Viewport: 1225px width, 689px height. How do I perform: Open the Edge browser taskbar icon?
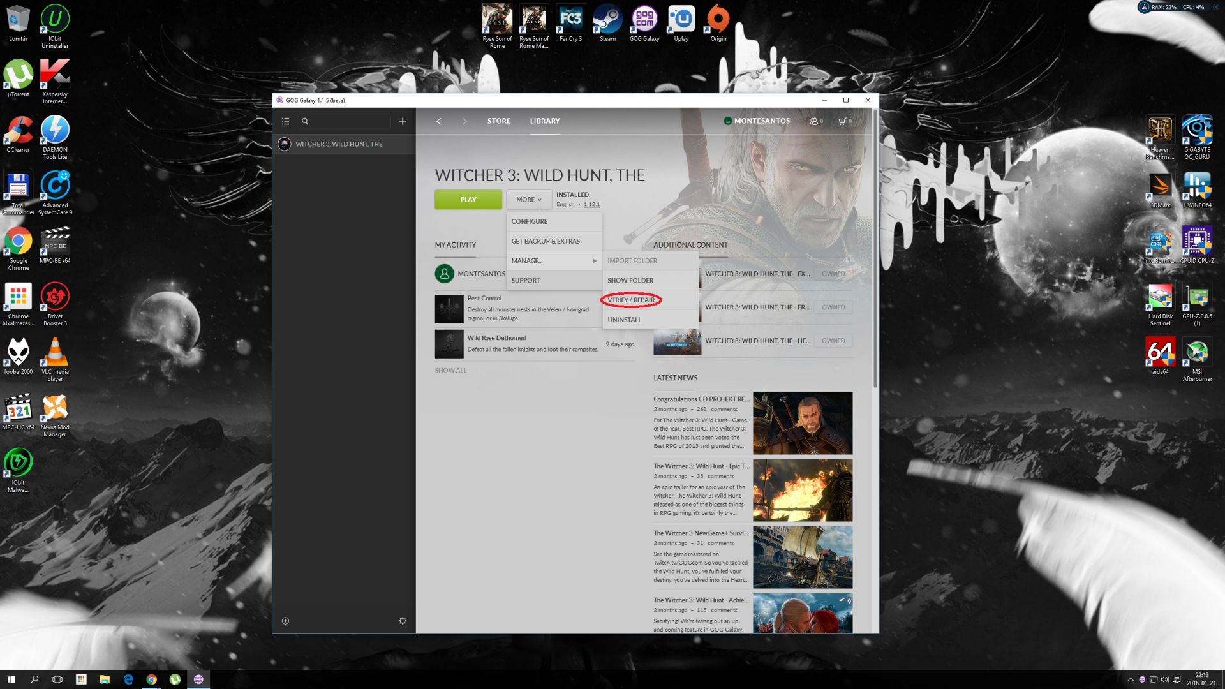[128, 679]
